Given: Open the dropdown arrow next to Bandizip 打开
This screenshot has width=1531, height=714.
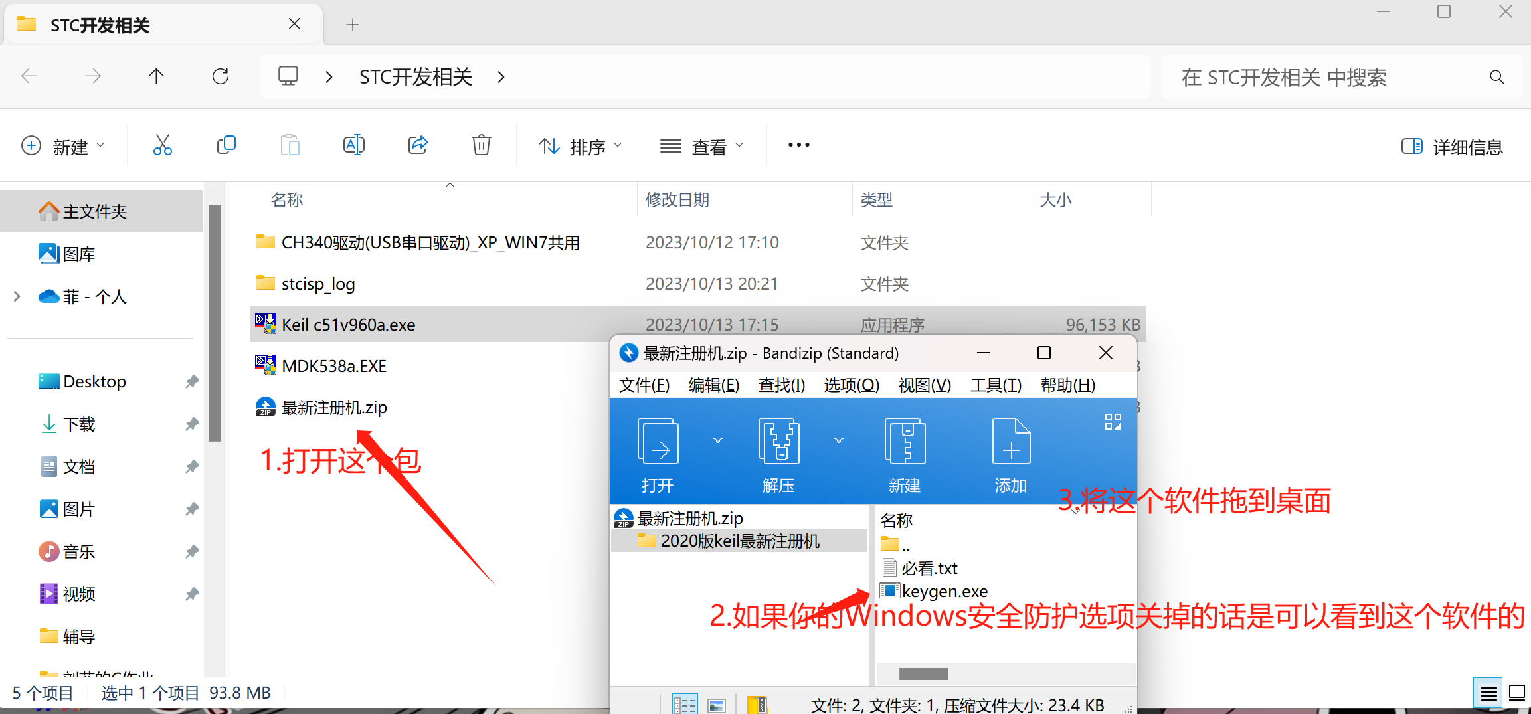Looking at the screenshot, I should coord(718,440).
